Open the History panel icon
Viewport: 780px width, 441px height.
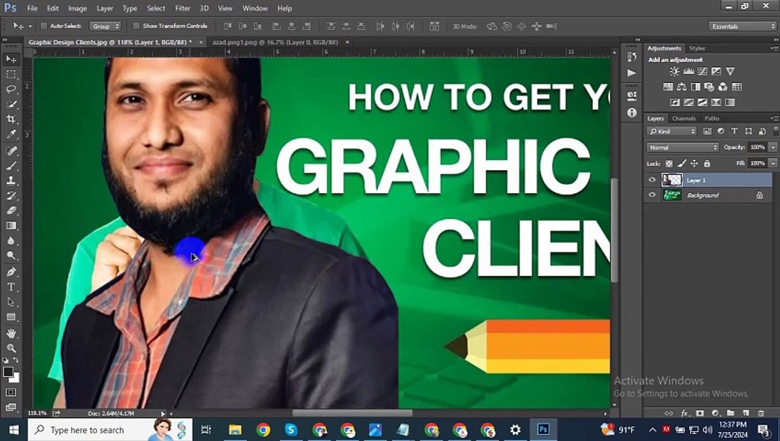click(x=632, y=56)
